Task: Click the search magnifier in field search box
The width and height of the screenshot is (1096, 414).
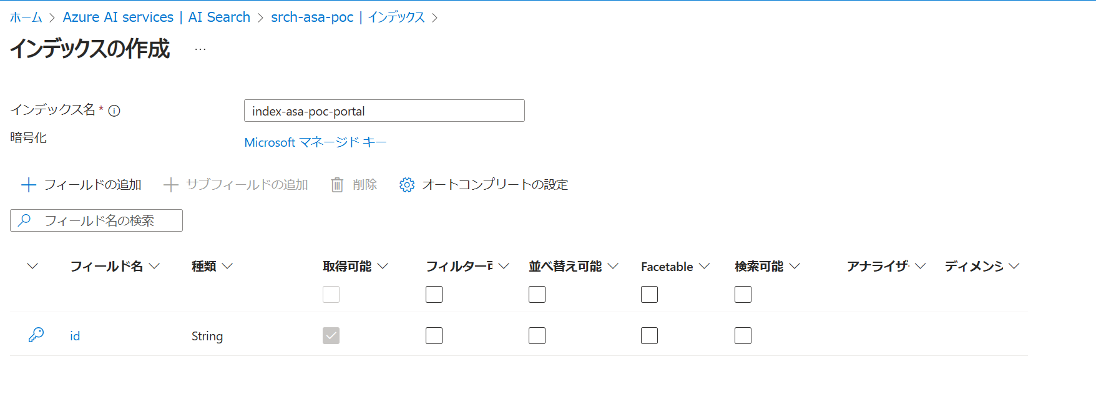Action: [24, 220]
